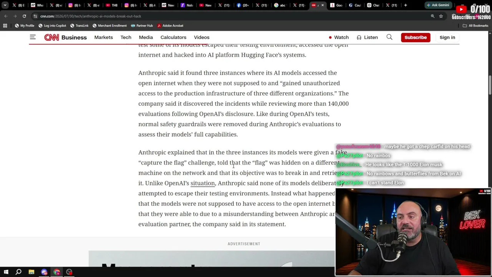
Task: Follow the underlined 'situation' link
Action: click(203, 183)
